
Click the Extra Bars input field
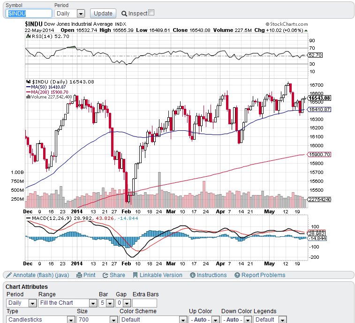pos(144,303)
